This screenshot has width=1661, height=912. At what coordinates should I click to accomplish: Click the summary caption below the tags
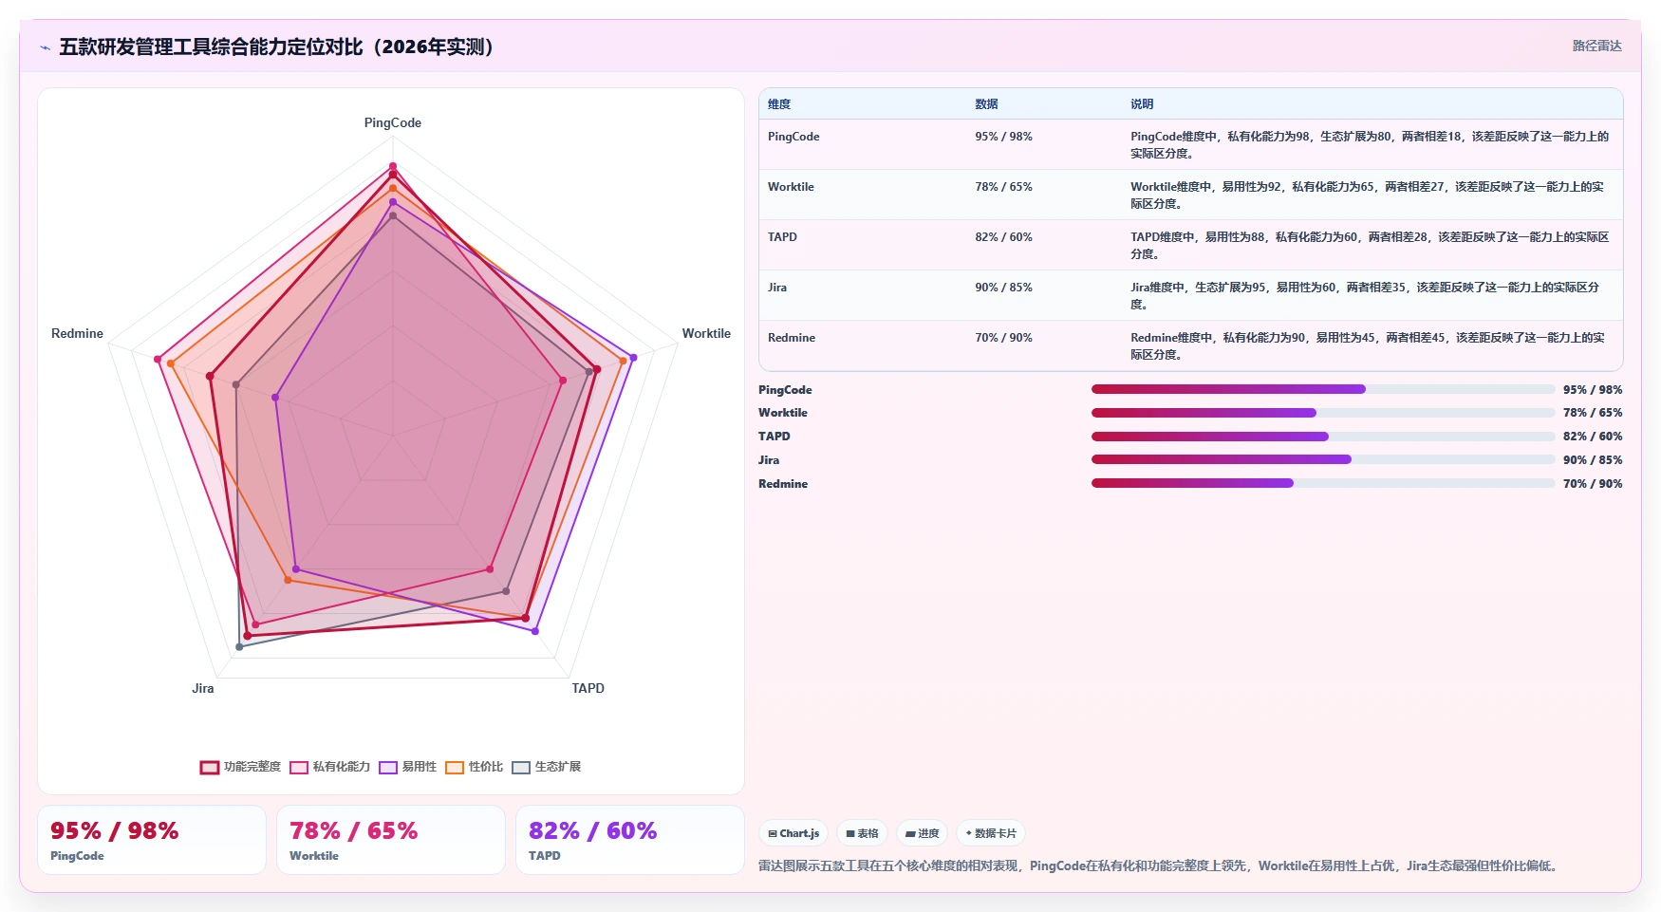1160,866
